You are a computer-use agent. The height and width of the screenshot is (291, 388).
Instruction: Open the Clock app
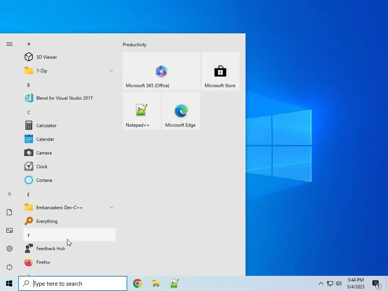[x=69, y=167]
